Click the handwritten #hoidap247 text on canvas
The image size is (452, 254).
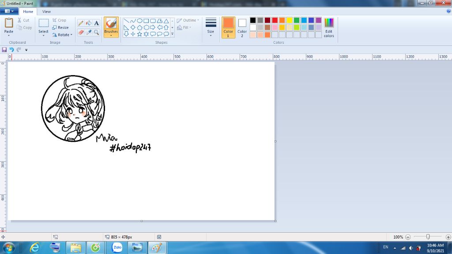[x=130, y=147]
